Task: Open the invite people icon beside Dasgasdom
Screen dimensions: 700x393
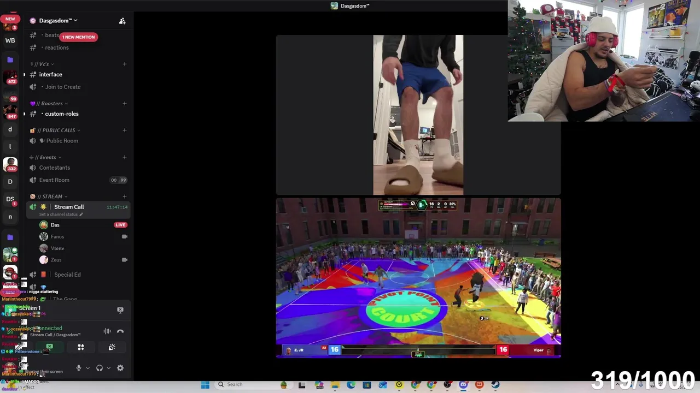Action: click(122, 21)
